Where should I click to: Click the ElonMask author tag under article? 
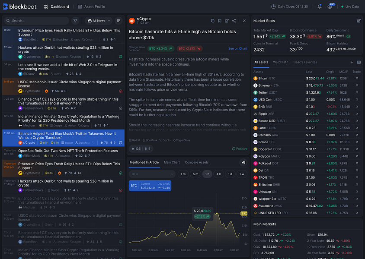150,140
